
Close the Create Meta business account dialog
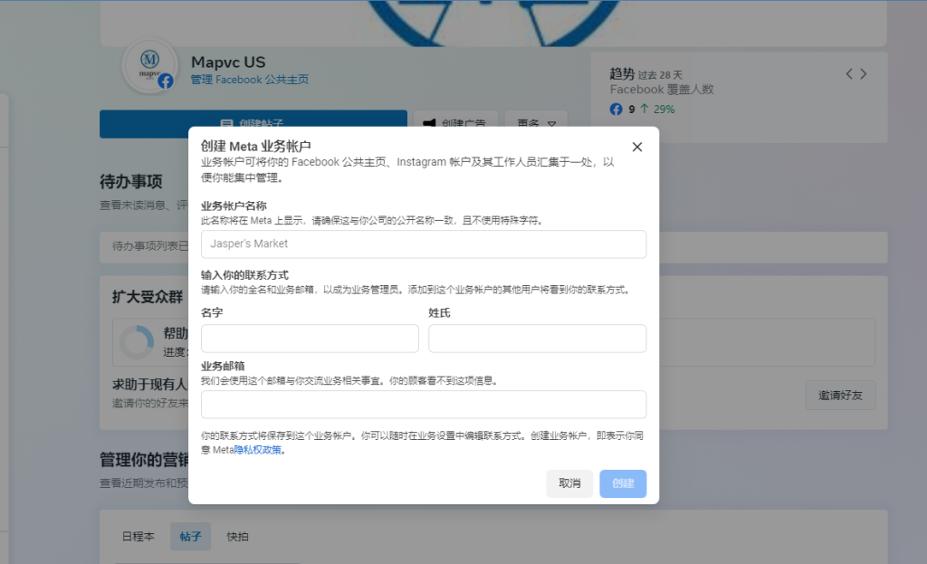tap(636, 147)
